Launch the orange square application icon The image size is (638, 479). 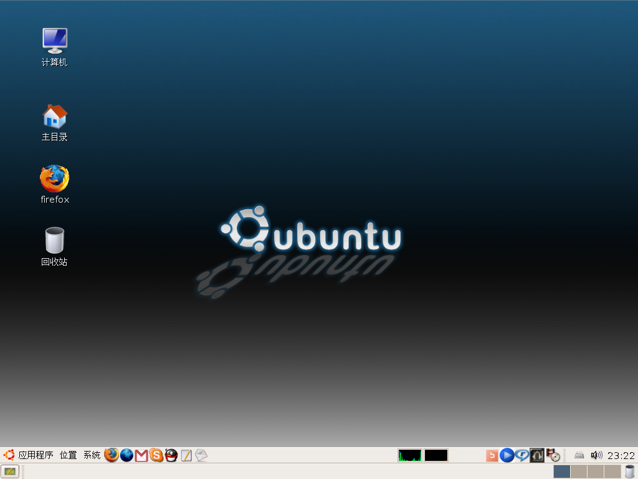pos(492,455)
